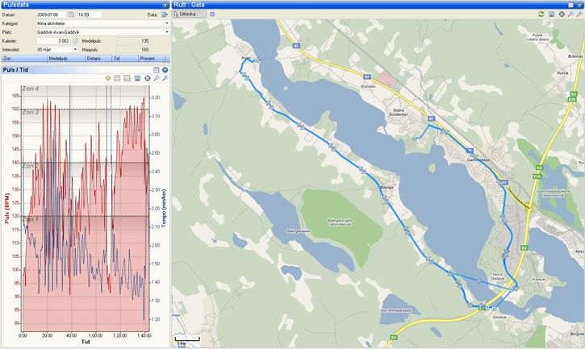This screenshot has height=349, width=585.
Task: Sort by the Procent column header
Action: [152, 59]
